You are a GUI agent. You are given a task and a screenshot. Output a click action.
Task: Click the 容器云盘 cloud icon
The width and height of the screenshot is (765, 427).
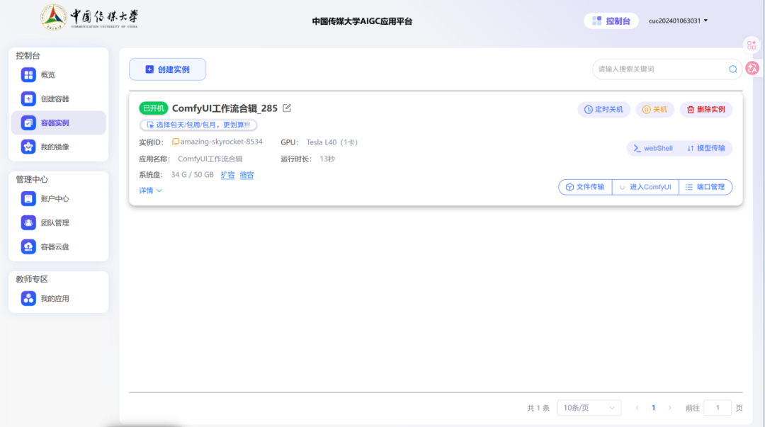point(28,246)
